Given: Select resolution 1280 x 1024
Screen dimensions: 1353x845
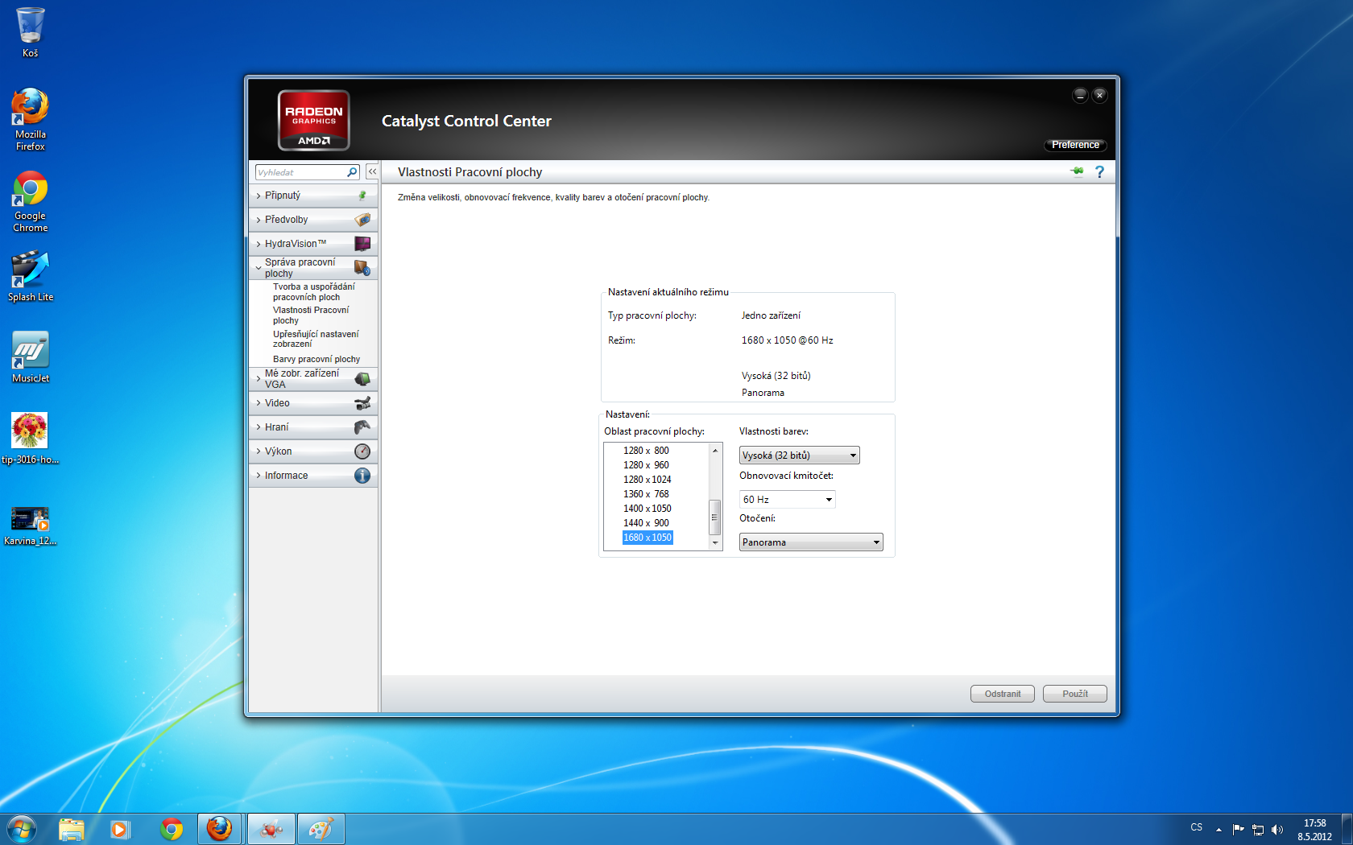Looking at the screenshot, I should [x=647, y=480].
